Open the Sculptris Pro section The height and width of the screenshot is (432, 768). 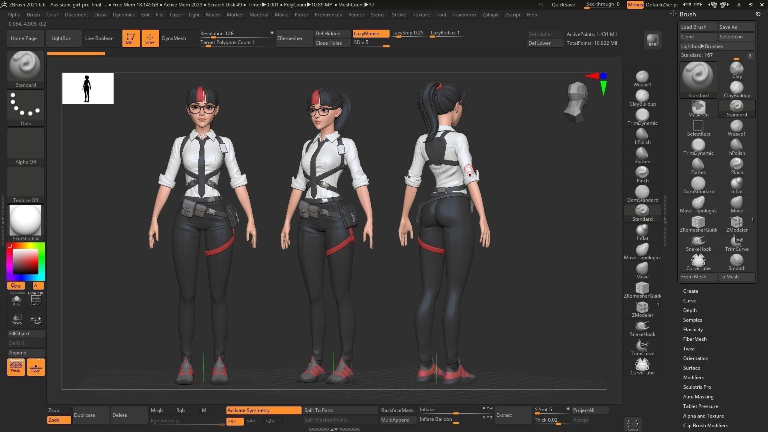click(x=697, y=387)
